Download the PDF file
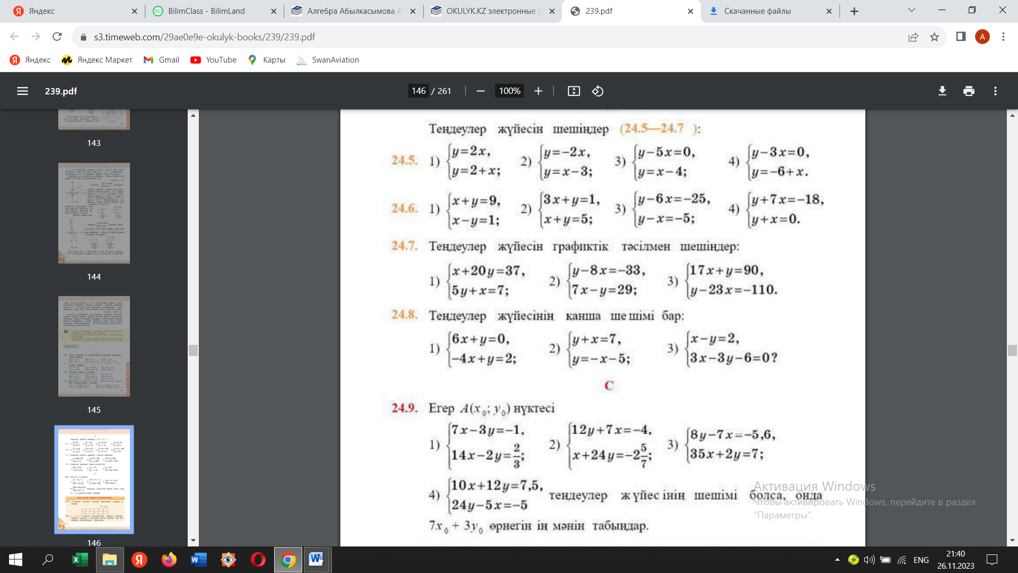Viewport: 1018px width, 573px height. pos(942,91)
